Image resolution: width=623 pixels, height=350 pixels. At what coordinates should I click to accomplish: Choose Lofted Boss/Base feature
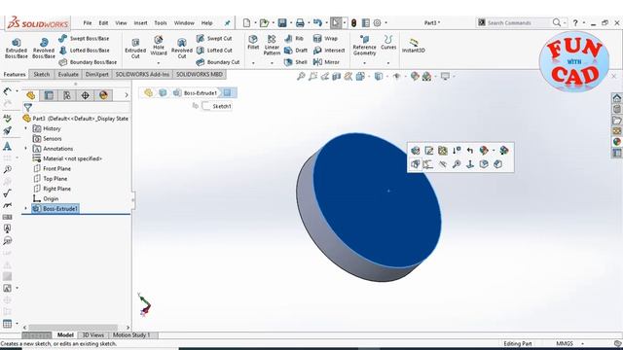click(84, 51)
